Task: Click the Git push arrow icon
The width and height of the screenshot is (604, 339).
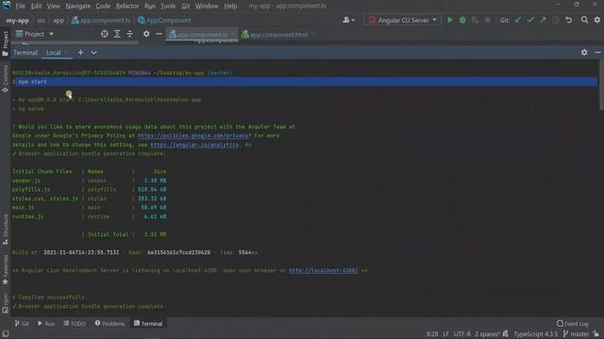Action: (543, 20)
